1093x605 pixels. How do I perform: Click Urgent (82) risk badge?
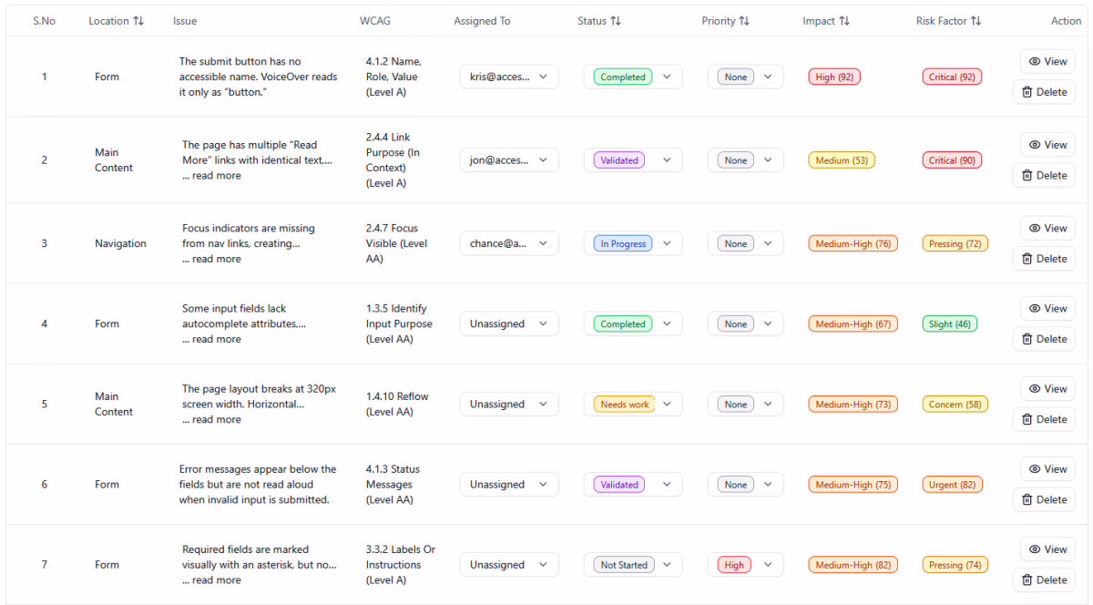(x=953, y=485)
